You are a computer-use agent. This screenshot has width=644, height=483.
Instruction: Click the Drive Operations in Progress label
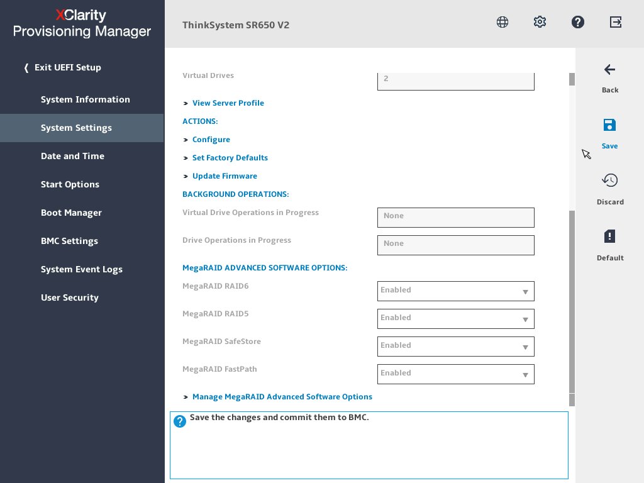coord(236,240)
